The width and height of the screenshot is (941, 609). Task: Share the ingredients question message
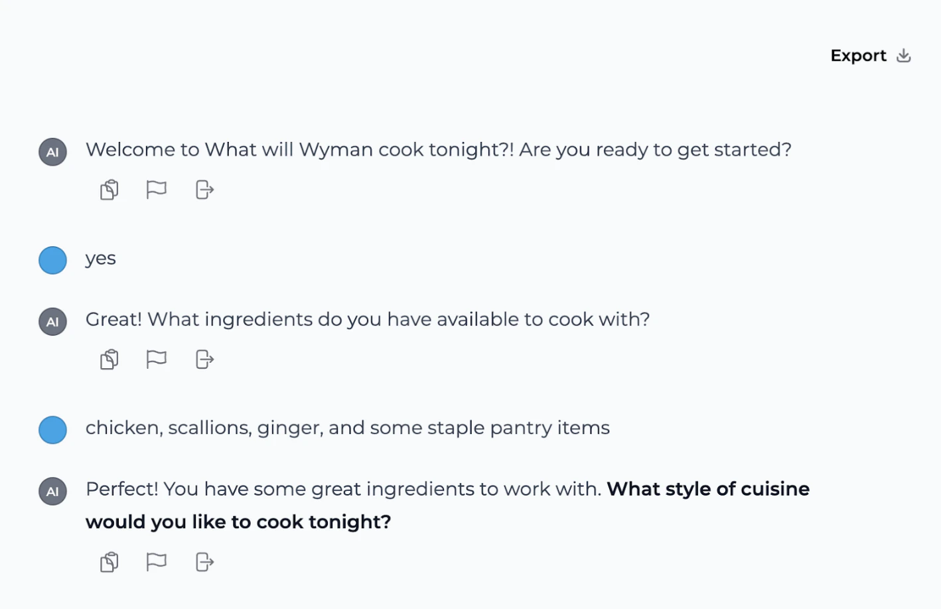coord(204,360)
